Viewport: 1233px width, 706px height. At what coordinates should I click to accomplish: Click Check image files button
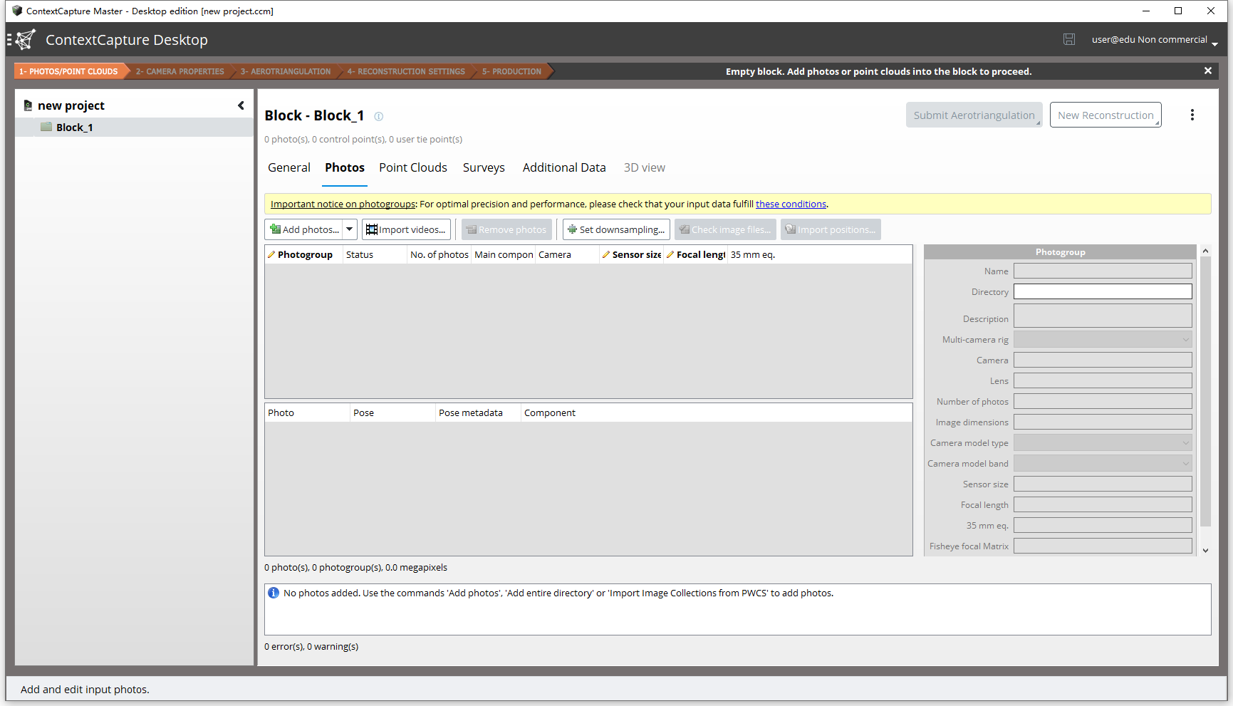[x=725, y=229]
